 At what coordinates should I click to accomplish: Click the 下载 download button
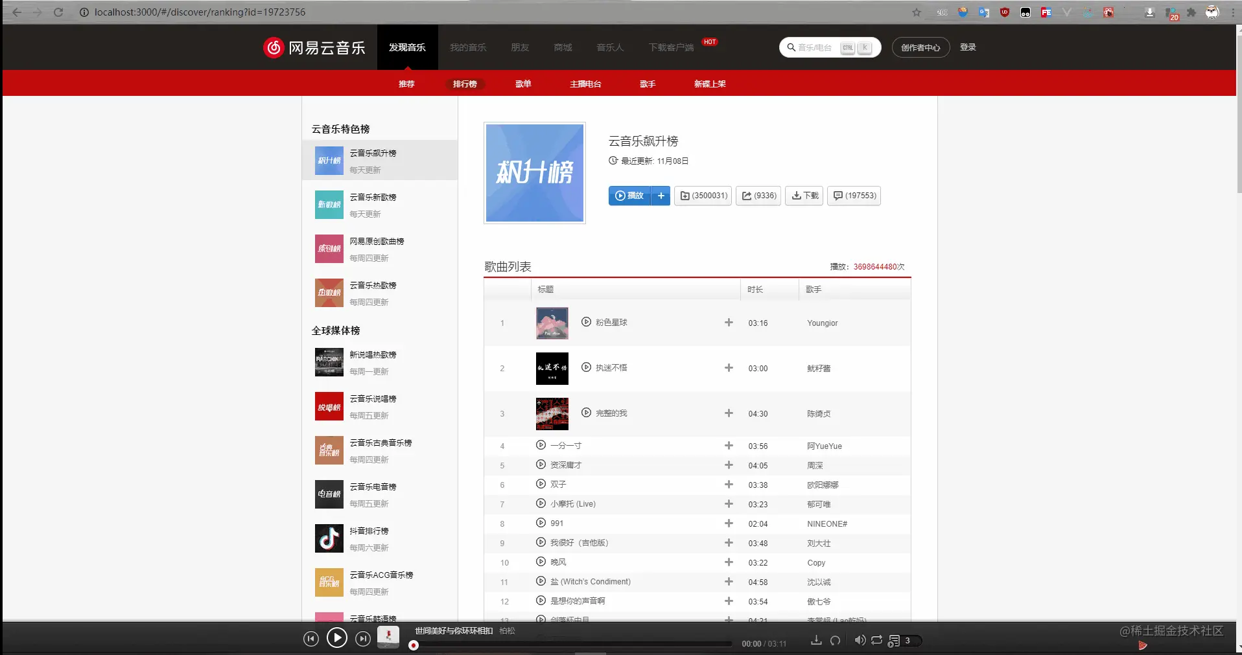804,196
